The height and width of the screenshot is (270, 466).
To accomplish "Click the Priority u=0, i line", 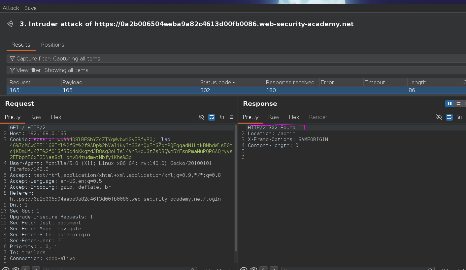I will tap(33, 247).
